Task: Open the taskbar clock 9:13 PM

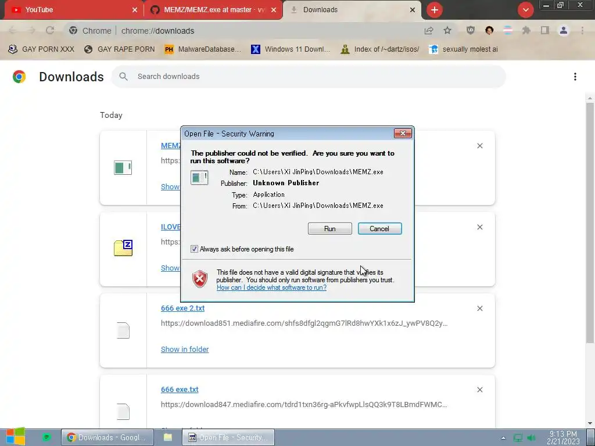Action: 563,437
